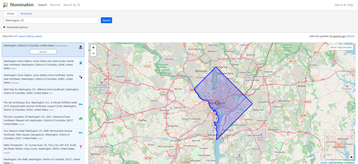
Task: Open Search By ID in navigation
Action: coord(72,5)
